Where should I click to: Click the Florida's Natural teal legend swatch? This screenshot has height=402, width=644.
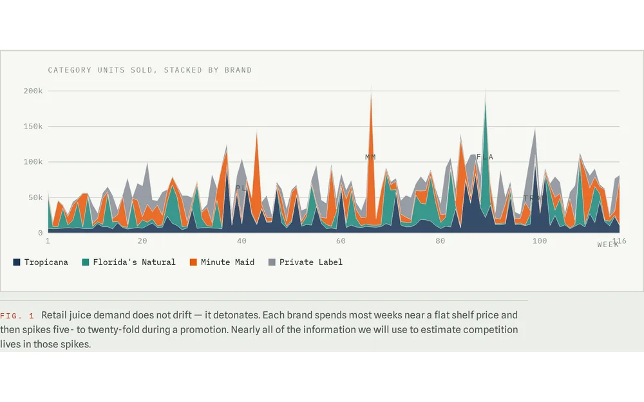click(86, 262)
